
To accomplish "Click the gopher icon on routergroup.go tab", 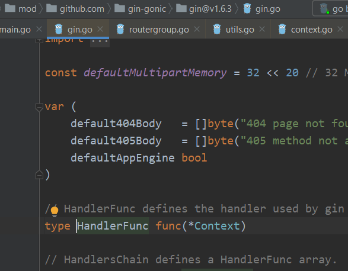I will pos(120,29).
